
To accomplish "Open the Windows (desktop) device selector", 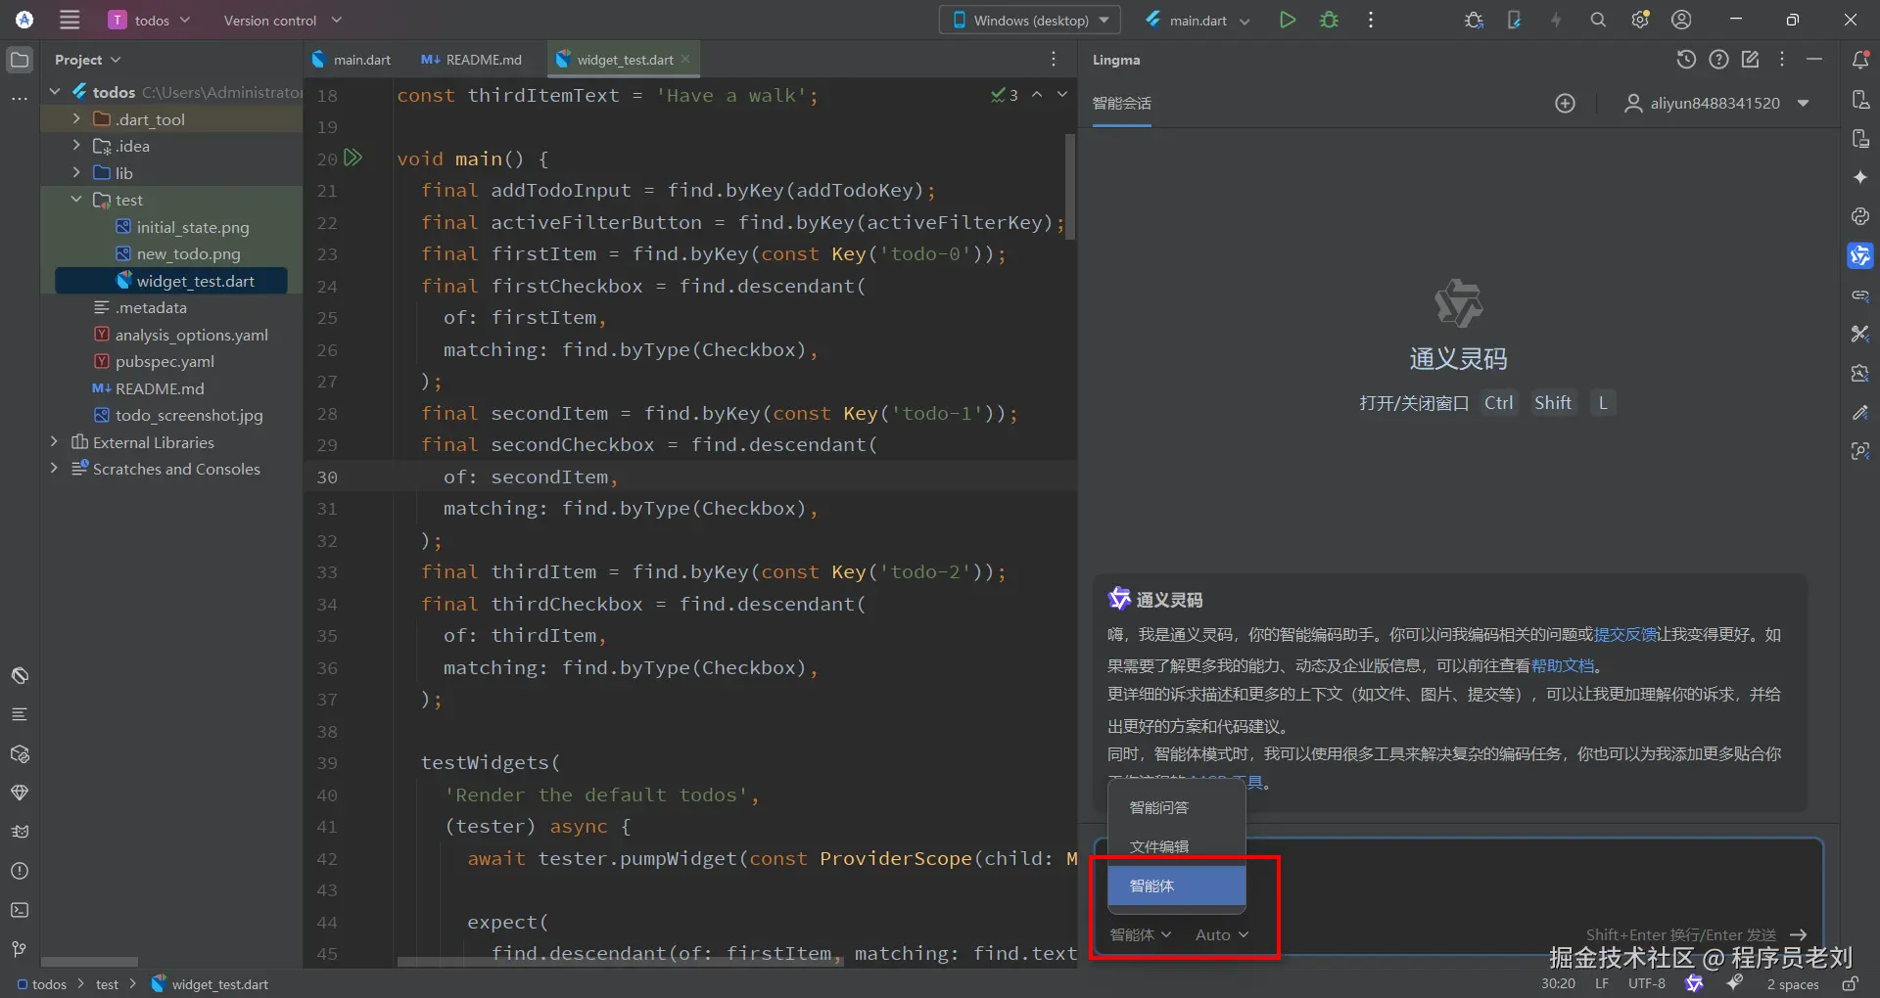I will tap(1030, 20).
